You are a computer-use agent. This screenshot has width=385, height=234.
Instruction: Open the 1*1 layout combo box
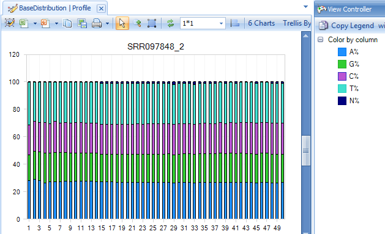point(203,23)
